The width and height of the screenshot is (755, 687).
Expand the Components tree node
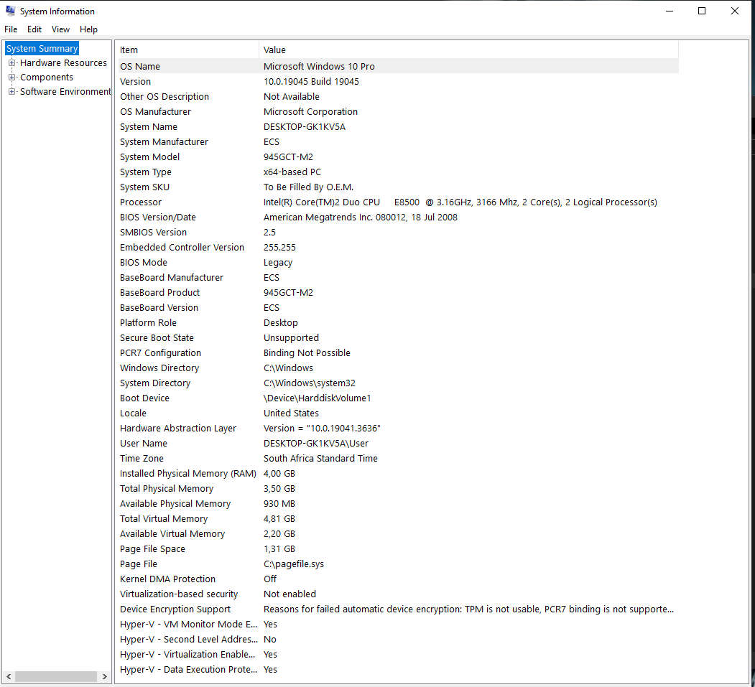pyautogui.click(x=11, y=78)
